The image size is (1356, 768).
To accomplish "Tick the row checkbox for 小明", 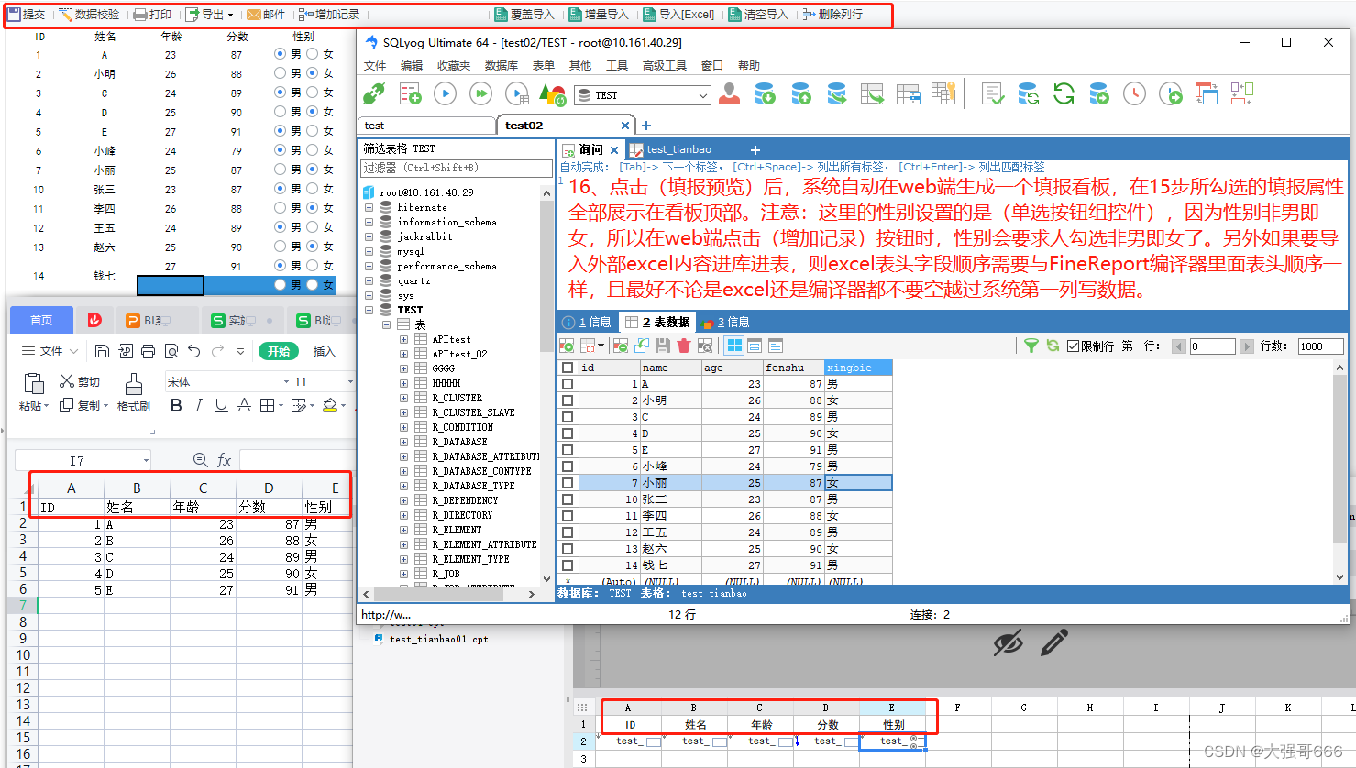I will [x=568, y=400].
